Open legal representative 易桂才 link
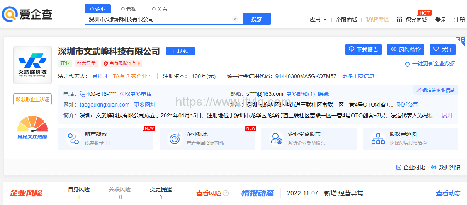The height and width of the screenshot is (205, 467). (x=100, y=76)
